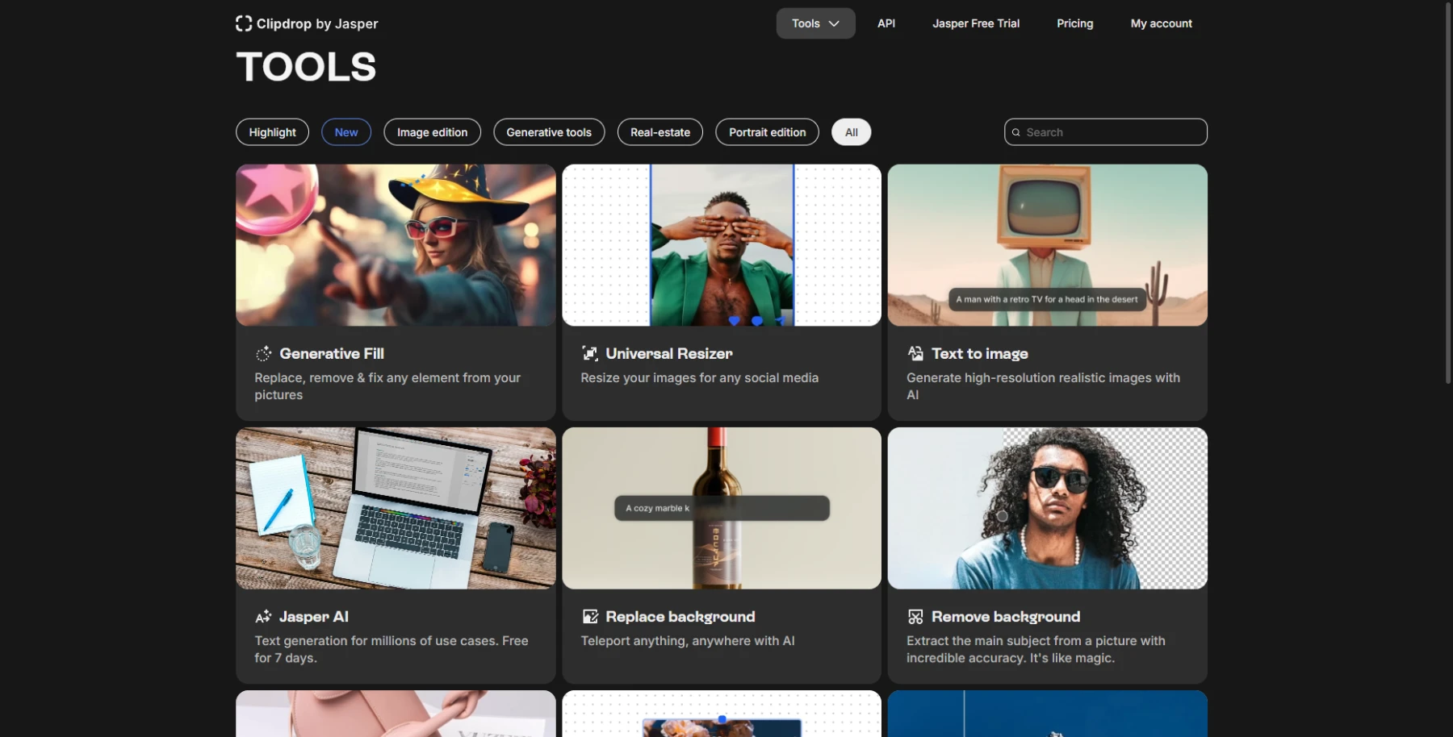Screen dimensions: 1453x737
Task: Click the Text to image icon
Action: pyautogui.click(x=915, y=354)
